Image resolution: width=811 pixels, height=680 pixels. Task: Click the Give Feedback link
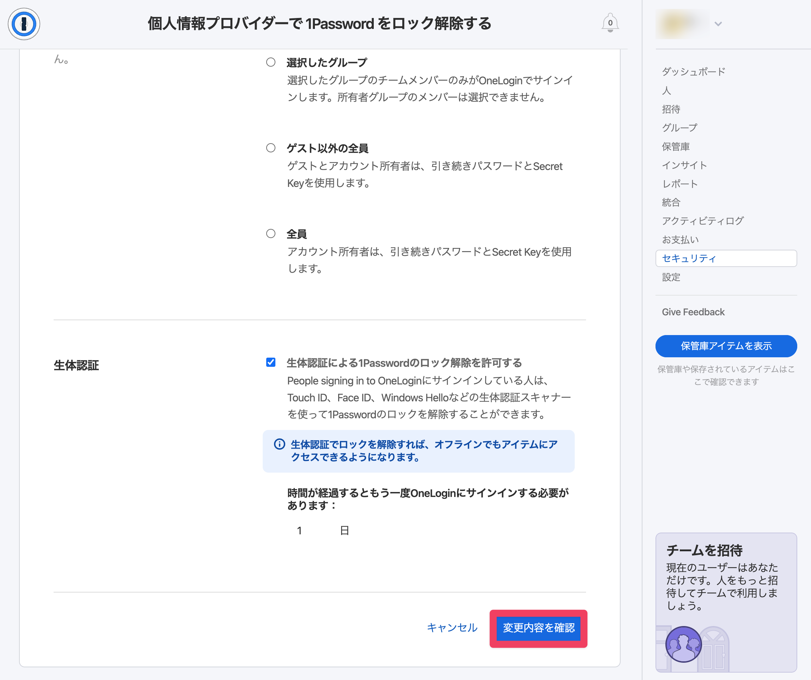pyautogui.click(x=693, y=312)
